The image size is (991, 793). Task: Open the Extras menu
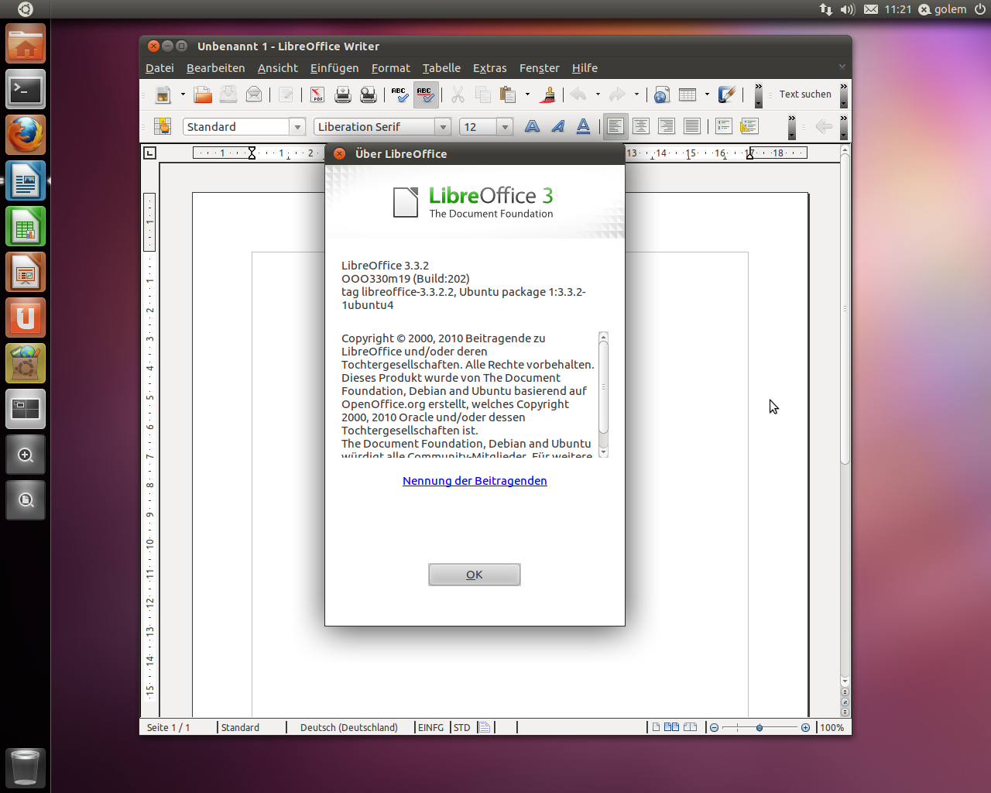(x=490, y=68)
